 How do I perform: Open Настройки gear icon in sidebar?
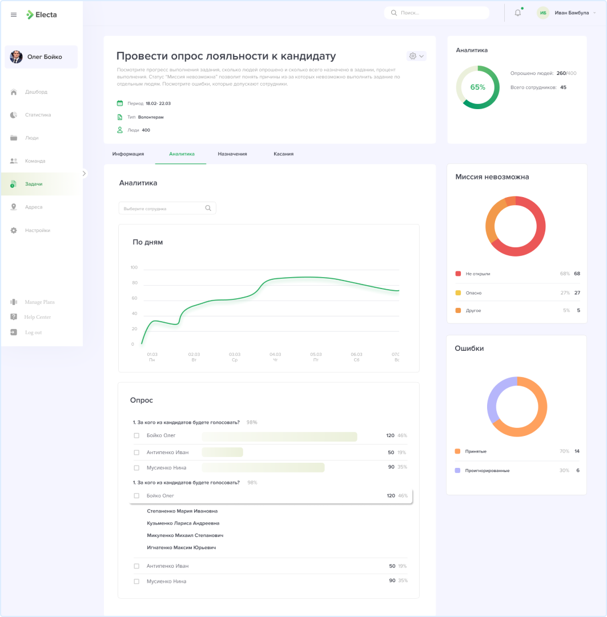click(x=14, y=230)
